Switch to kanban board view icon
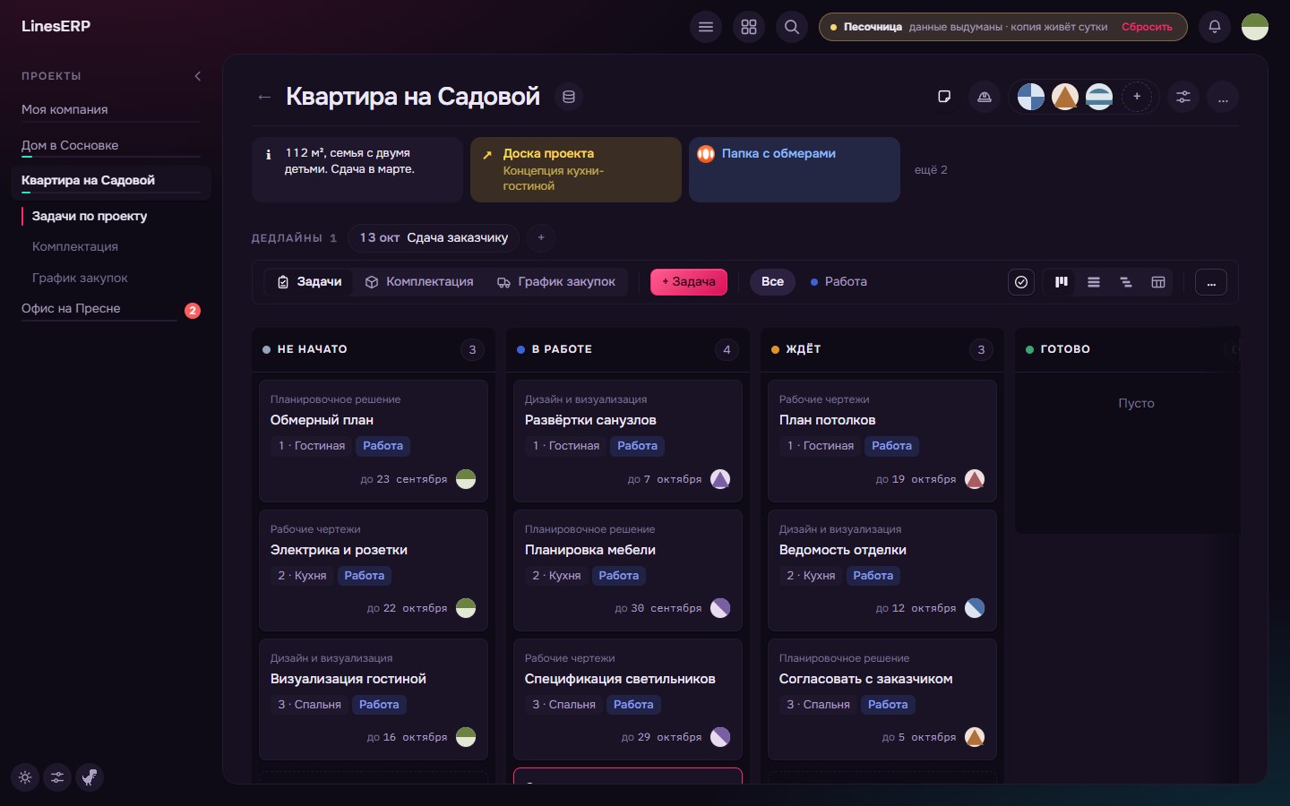1290x806 pixels. coord(1062,282)
